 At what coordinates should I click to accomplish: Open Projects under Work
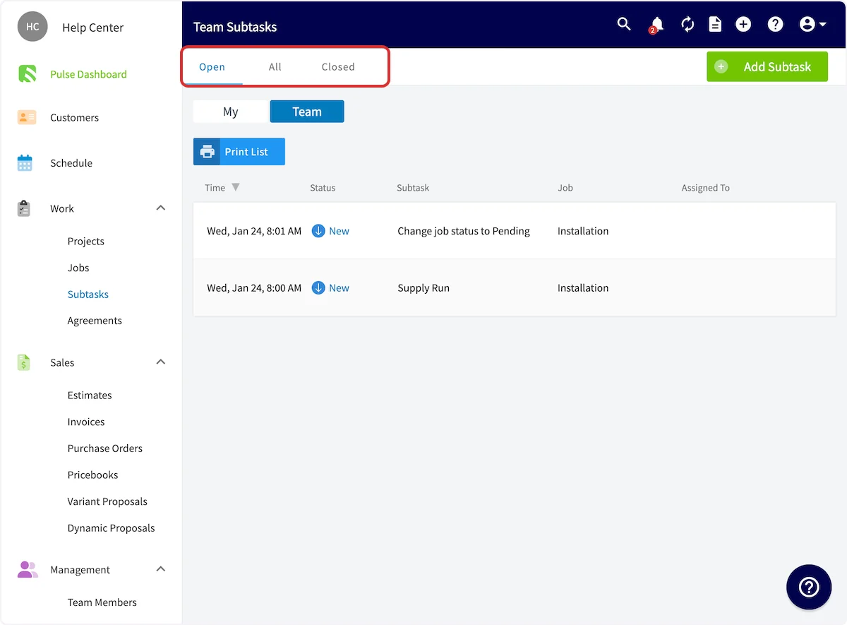coord(85,242)
